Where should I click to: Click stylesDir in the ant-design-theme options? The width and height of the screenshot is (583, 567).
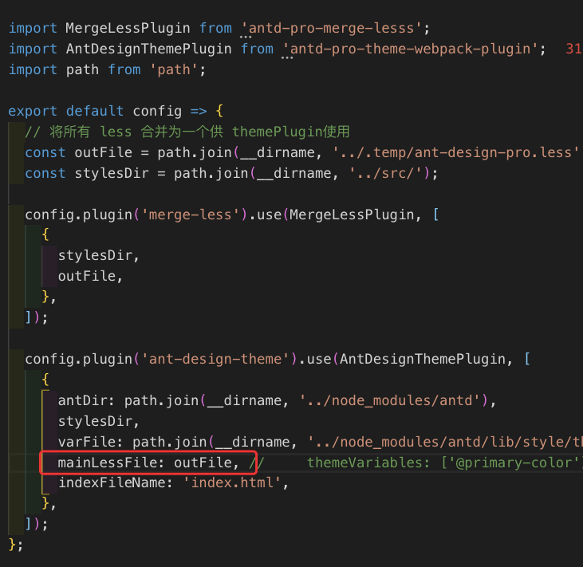(x=95, y=421)
